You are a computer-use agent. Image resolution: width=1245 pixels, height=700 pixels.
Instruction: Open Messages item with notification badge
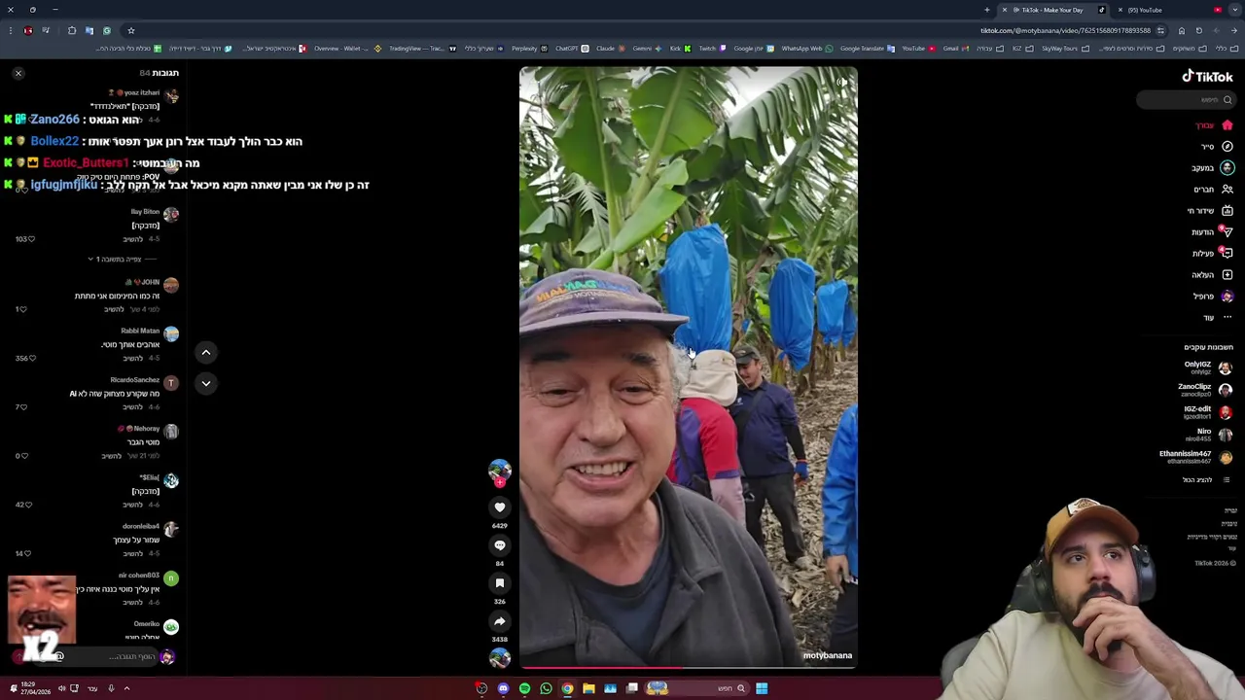[1213, 232]
